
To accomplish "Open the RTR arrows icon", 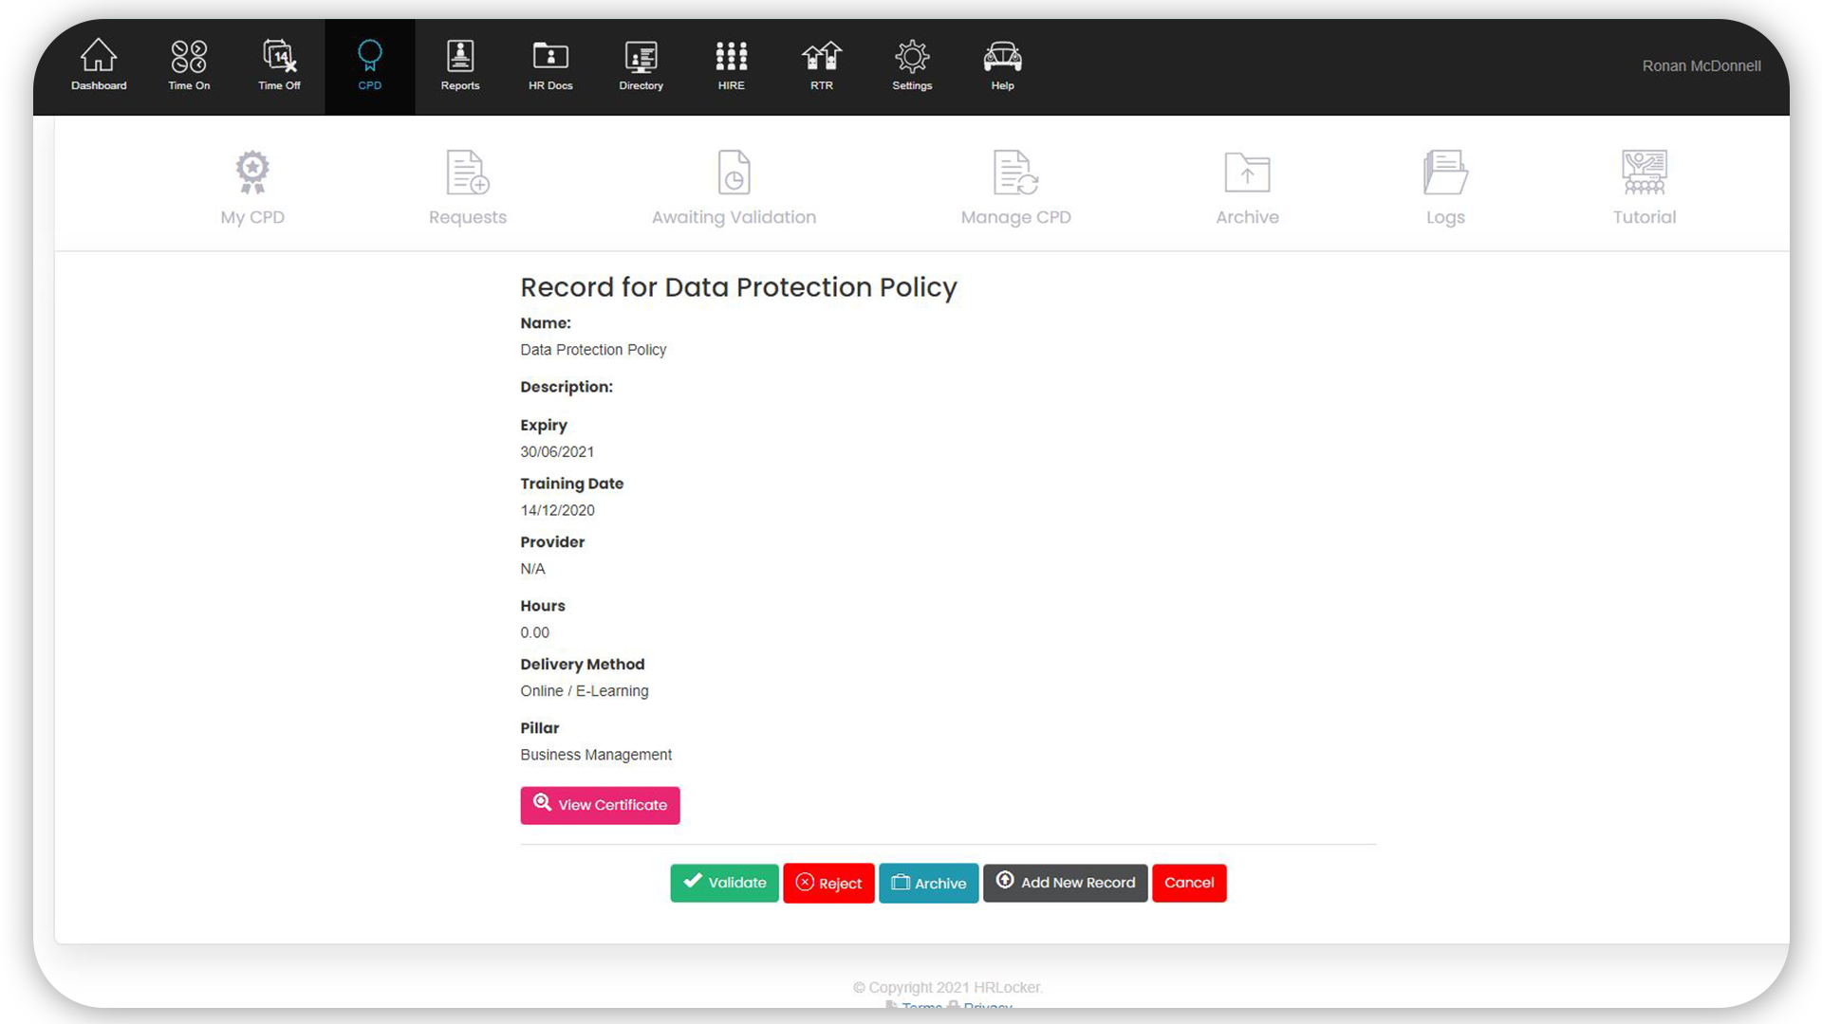I will pyautogui.click(x=822, y=56).
